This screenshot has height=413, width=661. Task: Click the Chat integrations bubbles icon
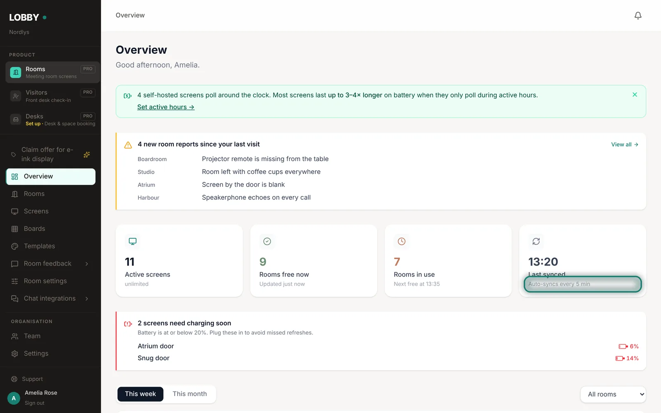click(15, 299)
